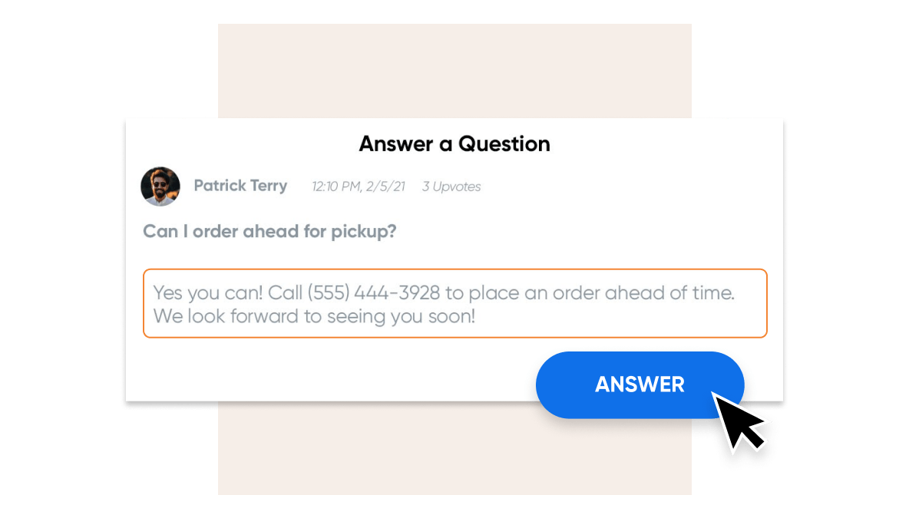Click the words "ahead of time." in the reply
909x518 pixels.
[669, 292]
